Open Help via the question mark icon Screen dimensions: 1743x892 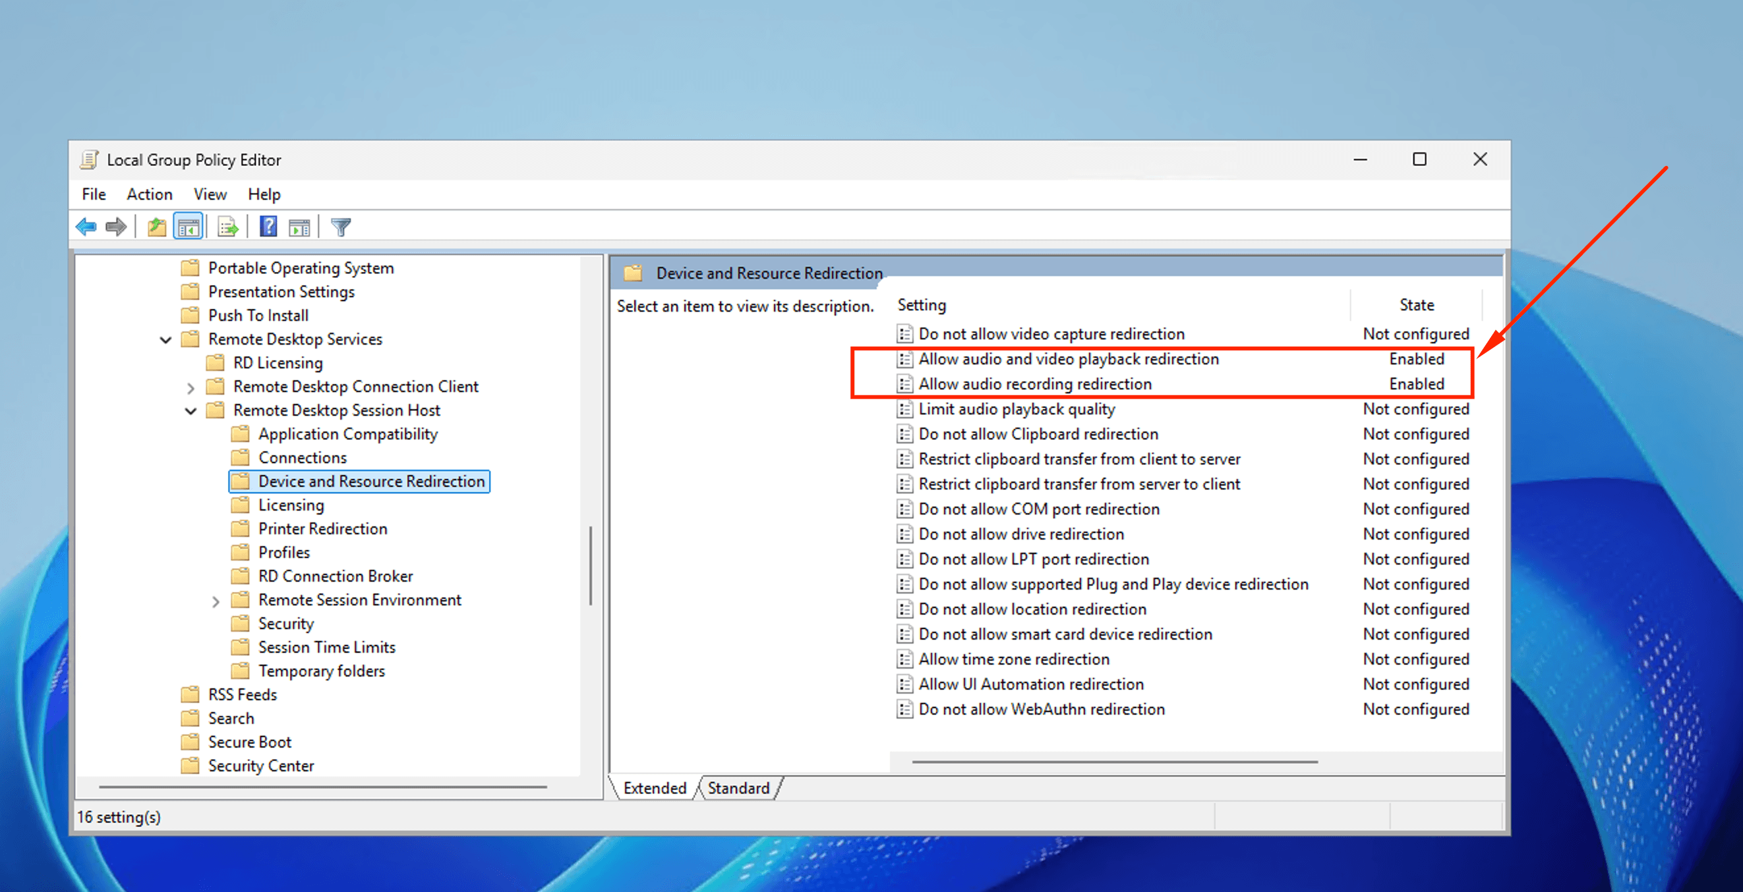click(x=268, y=227)
